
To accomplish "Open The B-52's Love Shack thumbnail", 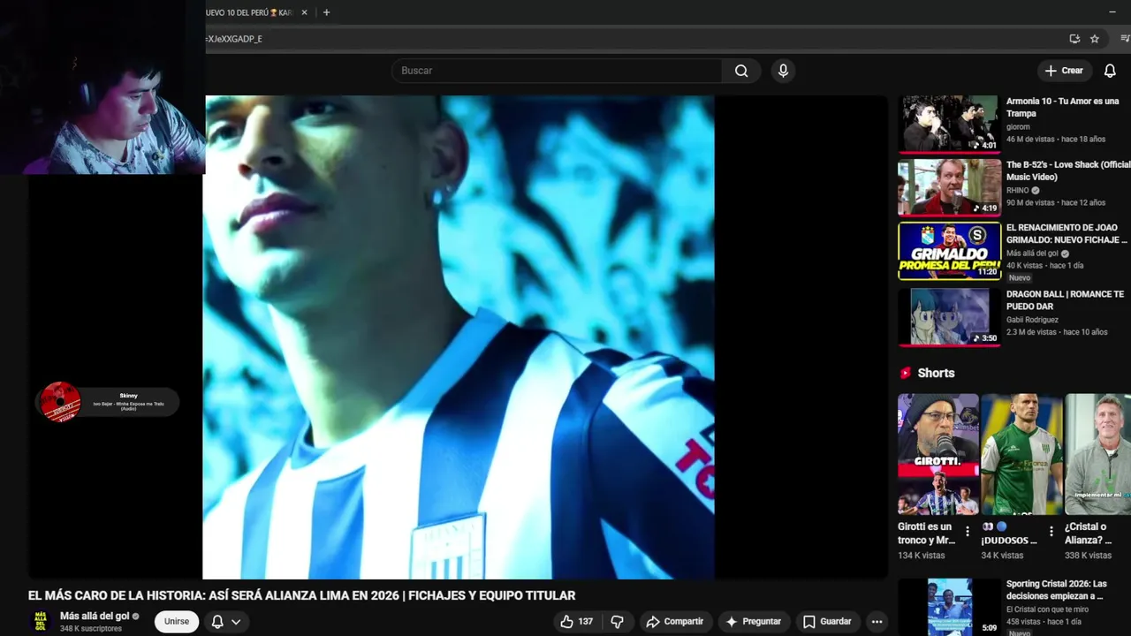I will (x=949, y=187).
